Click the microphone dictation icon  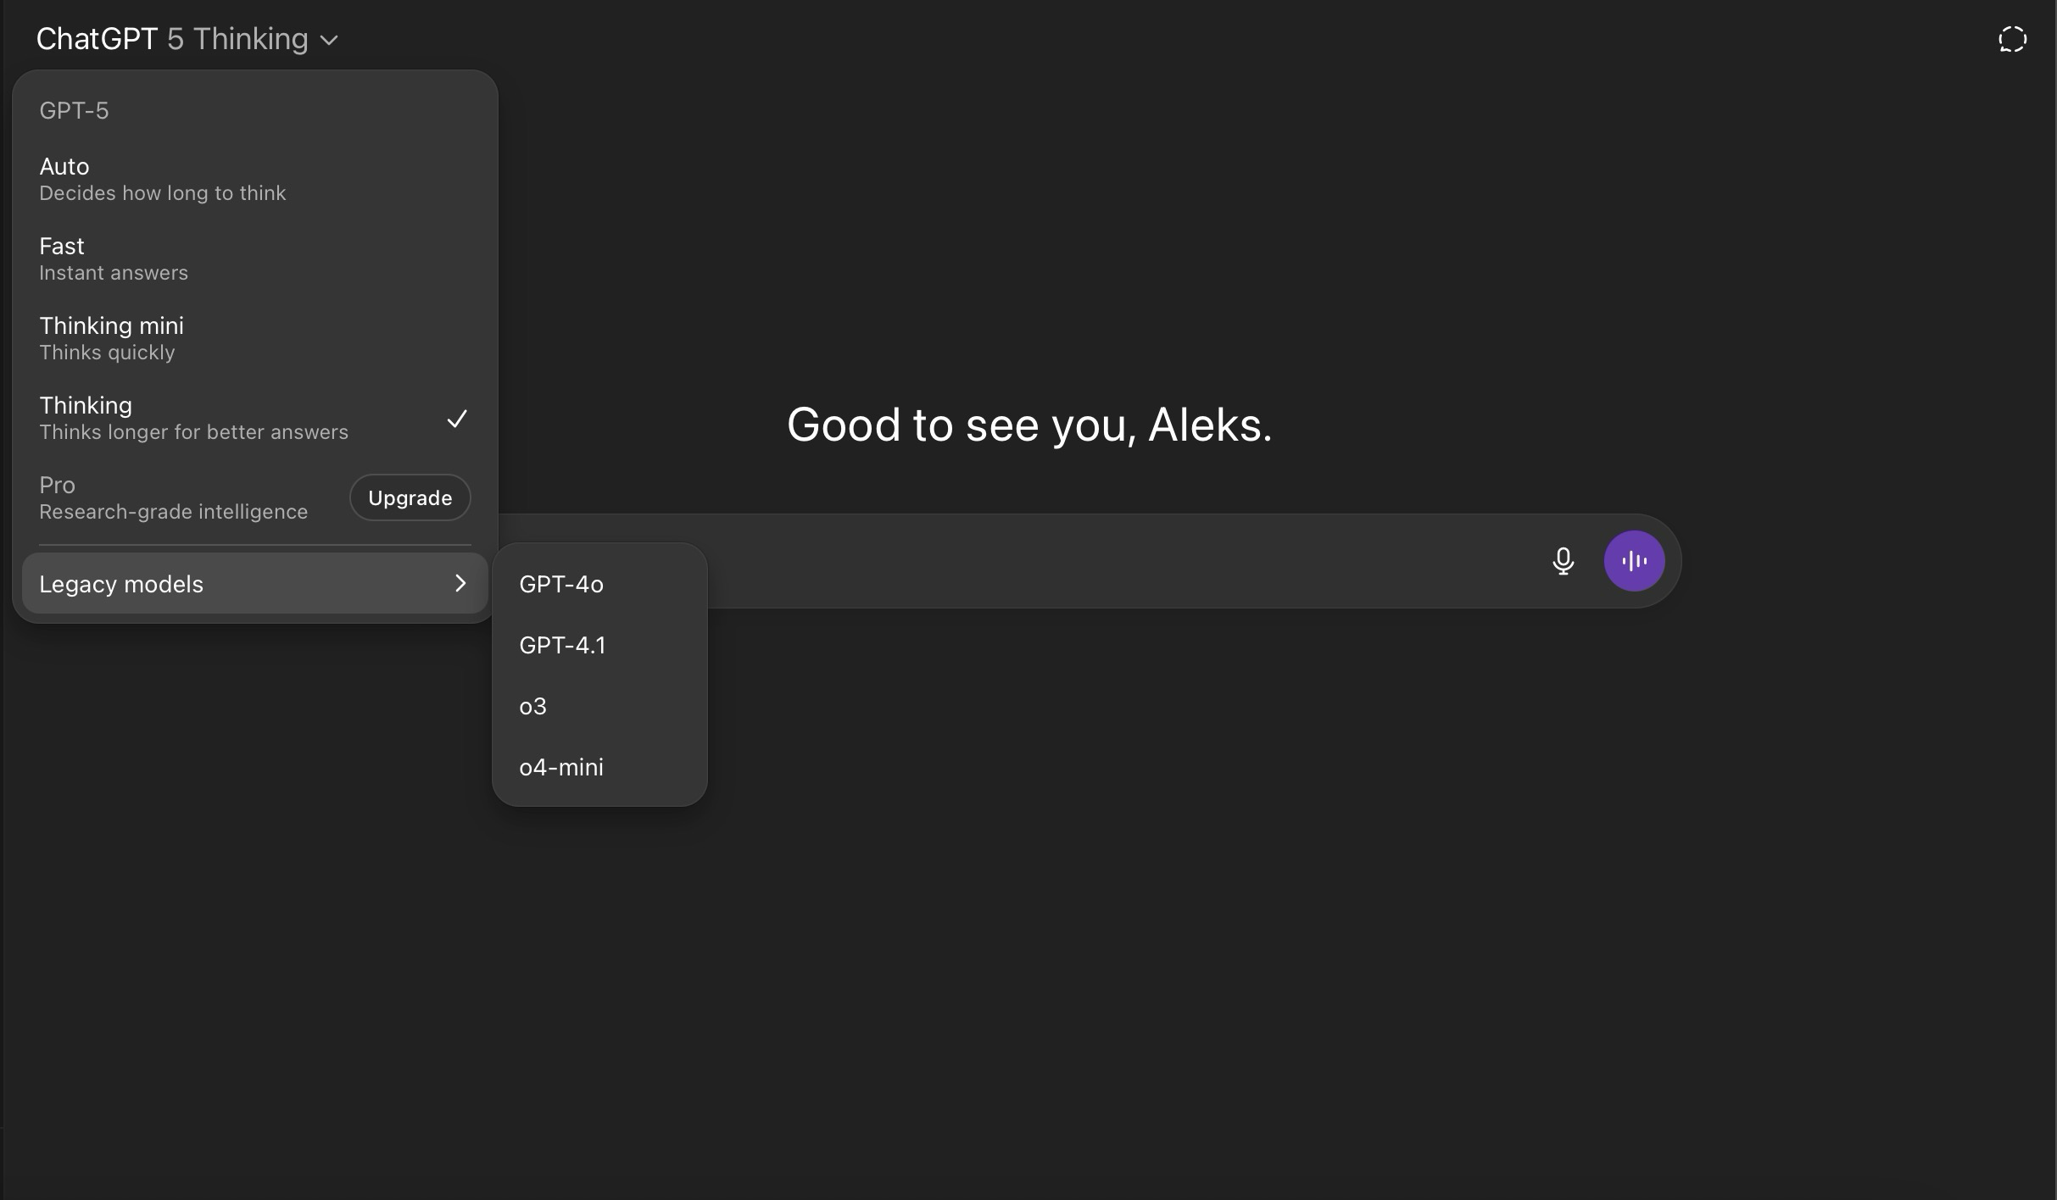click(1563, 561)
